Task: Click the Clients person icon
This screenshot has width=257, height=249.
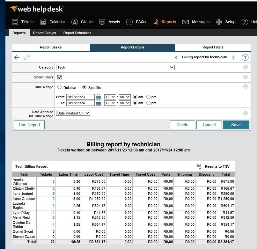Action: pyautogui.click(x=75, y=22)
